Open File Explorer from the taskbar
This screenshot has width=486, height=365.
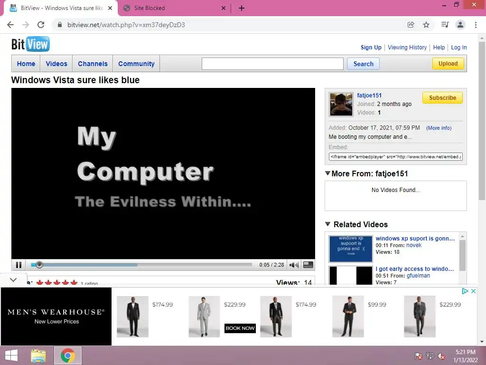pos(38,355)
